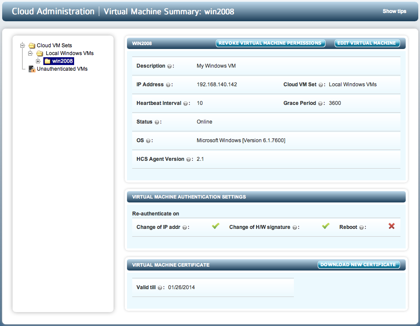The width and height of the screenshot is (420, 326).
Task: Click the WIN2008 panel header text
Action: point(142,44)
